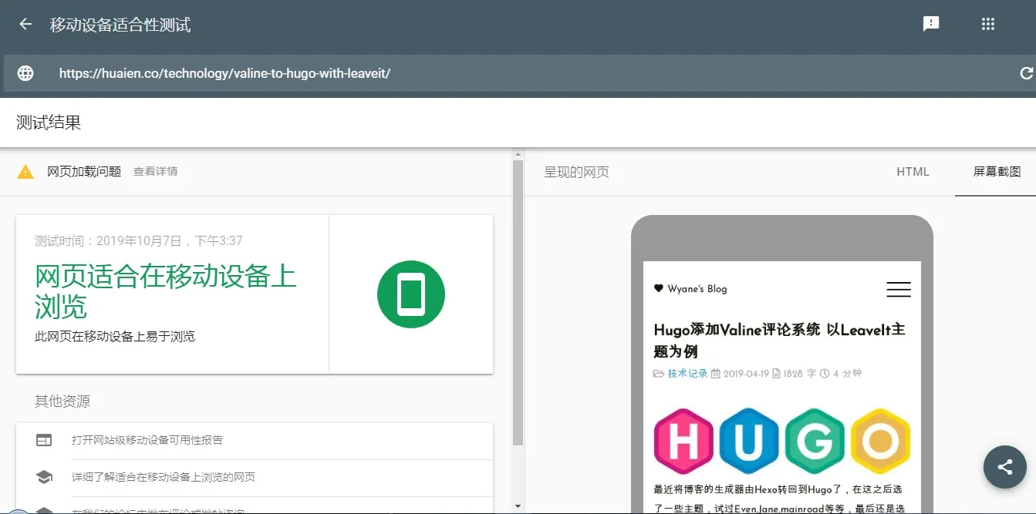This screenshot has height=514, width=1036.
Task: Switch to the HTML tab
Action: (913, 172)
